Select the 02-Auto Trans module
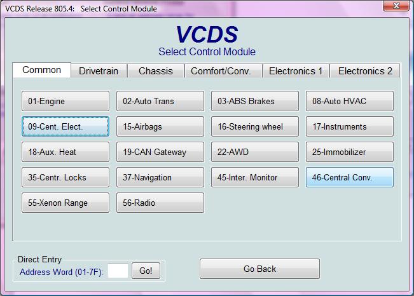 pos(160,101)
